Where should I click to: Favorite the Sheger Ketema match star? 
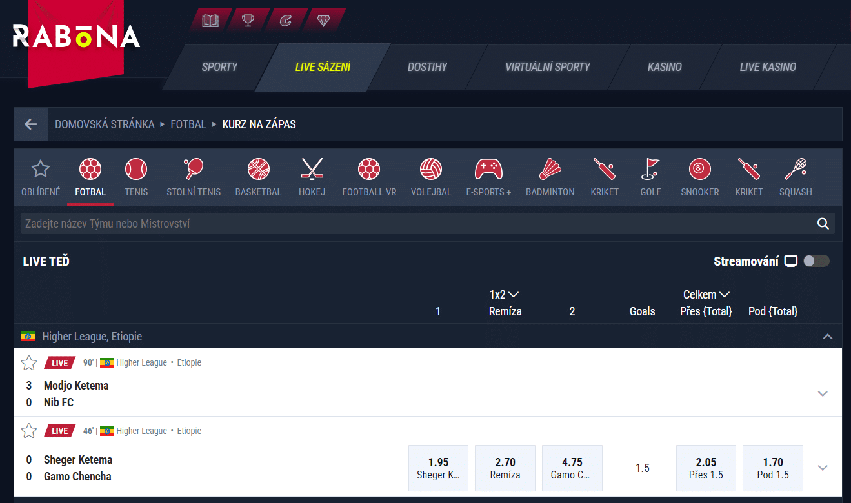(x=29, y=431)
